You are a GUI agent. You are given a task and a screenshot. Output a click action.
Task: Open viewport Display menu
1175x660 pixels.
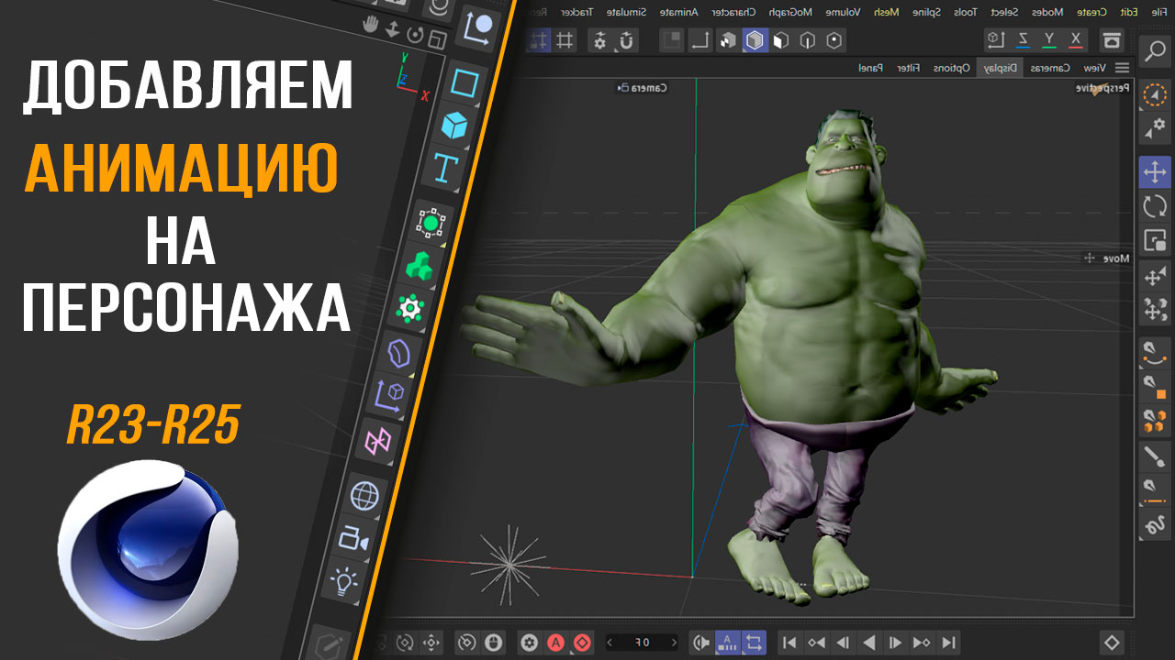pos(1001,68)
